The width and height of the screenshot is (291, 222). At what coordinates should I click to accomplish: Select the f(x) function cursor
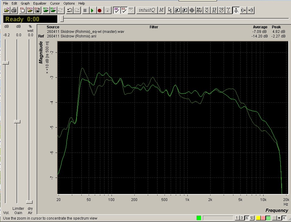coord(199,10)
